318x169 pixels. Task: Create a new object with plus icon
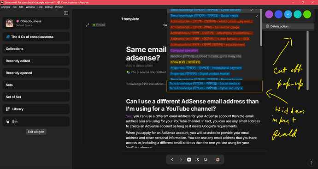click(189, 160)
